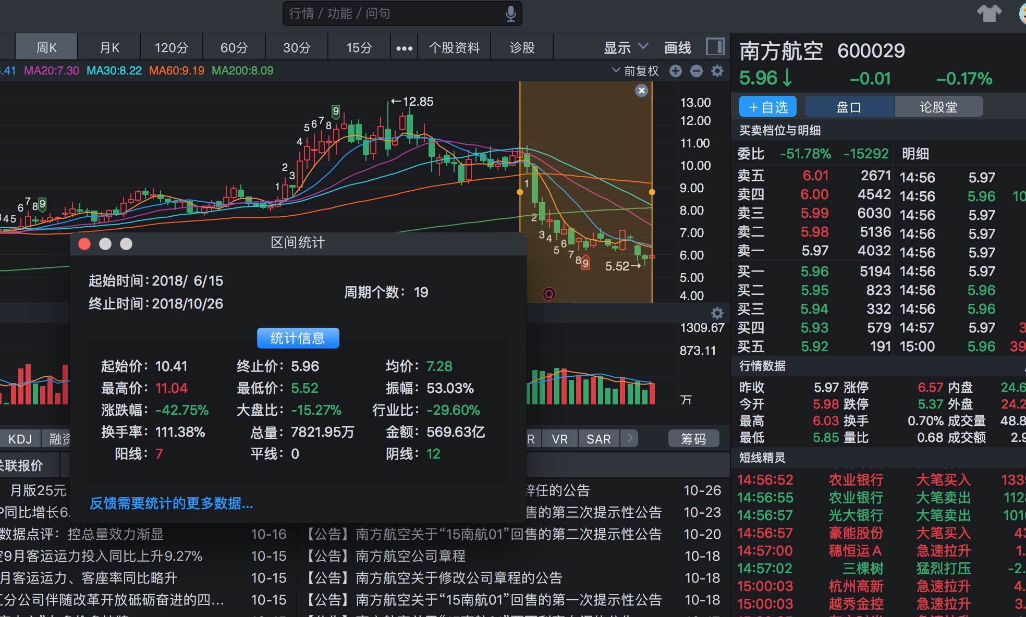The height and width of the screenshot is (617, 1026).
Task: Click 光大银行 in 短线精灵 list
Action: click(x=856, y=515)
